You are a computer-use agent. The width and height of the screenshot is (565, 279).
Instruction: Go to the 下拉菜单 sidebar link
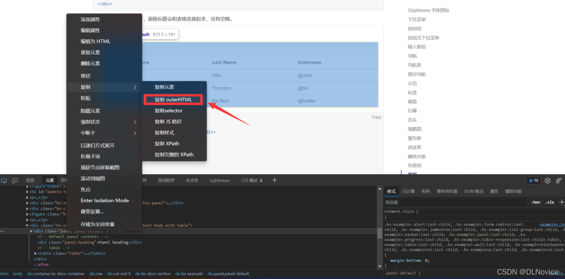coord(417,20)
